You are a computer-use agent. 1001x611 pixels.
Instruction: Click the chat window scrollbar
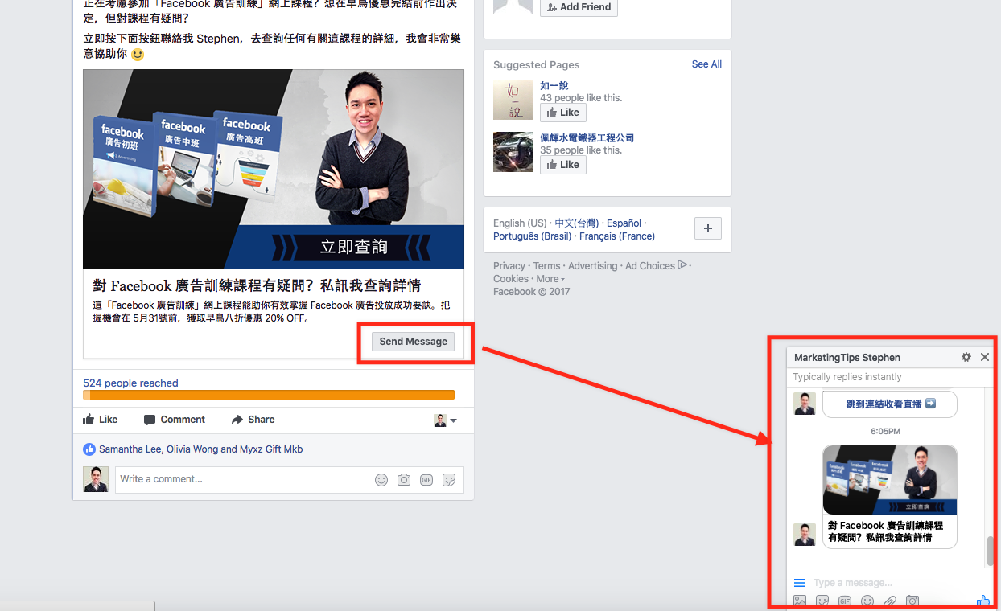click(991, 552)
